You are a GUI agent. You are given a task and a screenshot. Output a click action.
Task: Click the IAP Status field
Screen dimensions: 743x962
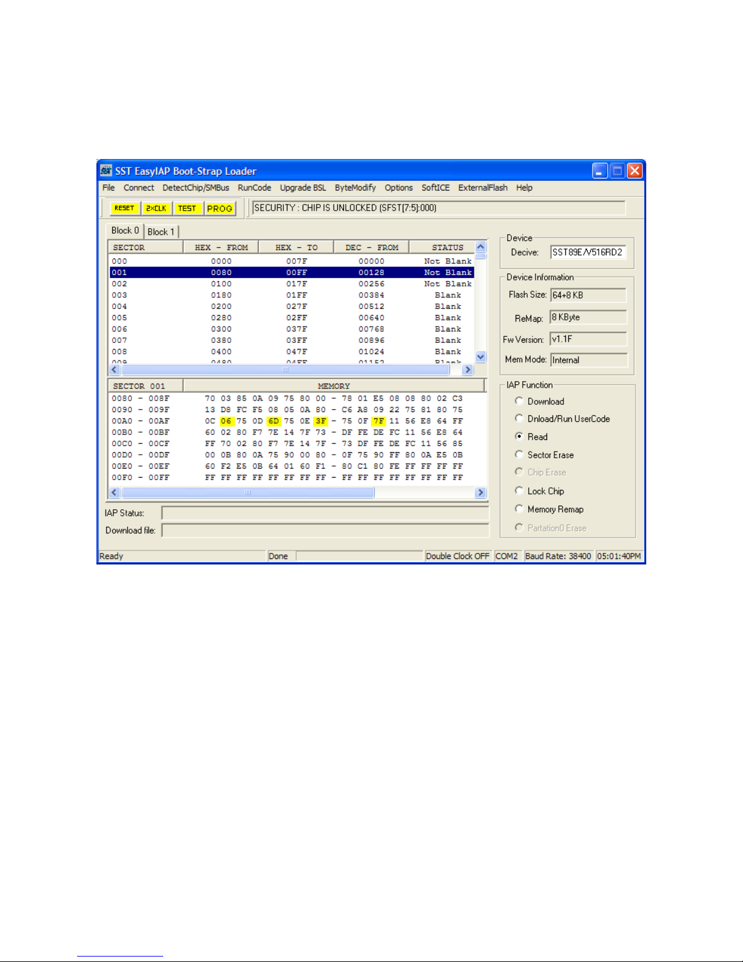click(324, 513)
